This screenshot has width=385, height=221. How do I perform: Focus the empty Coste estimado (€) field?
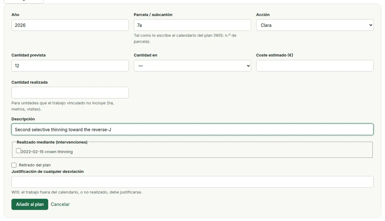click(x=315, y=66)
